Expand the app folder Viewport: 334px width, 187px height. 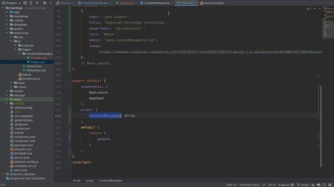[x=7, y=12]
